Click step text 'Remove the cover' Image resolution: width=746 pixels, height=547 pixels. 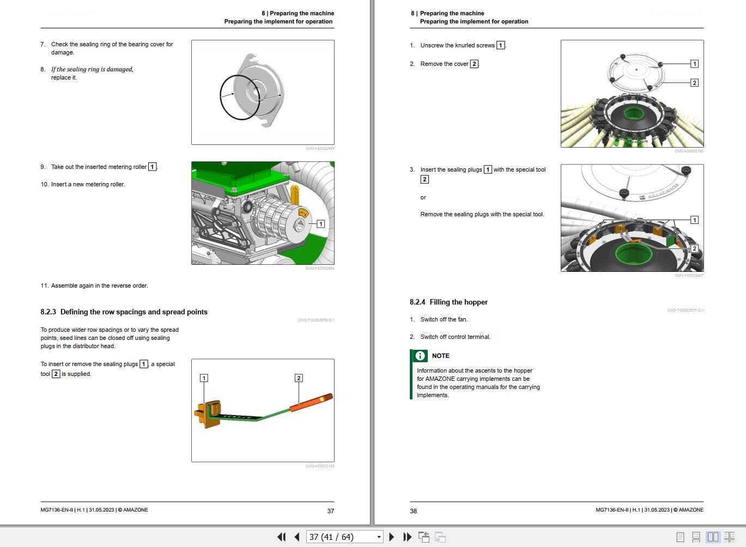click(x=444, y=64)
